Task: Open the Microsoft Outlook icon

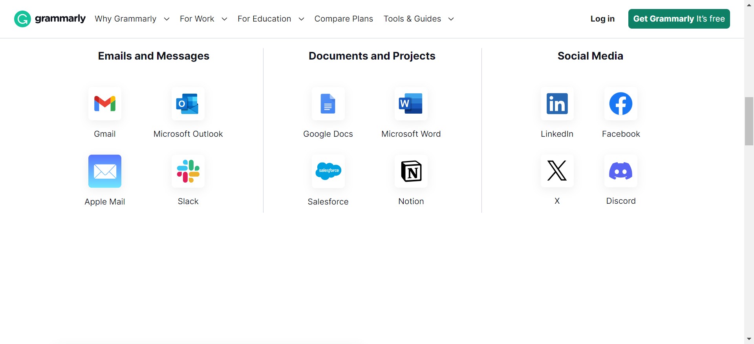Action: (188, 104)
